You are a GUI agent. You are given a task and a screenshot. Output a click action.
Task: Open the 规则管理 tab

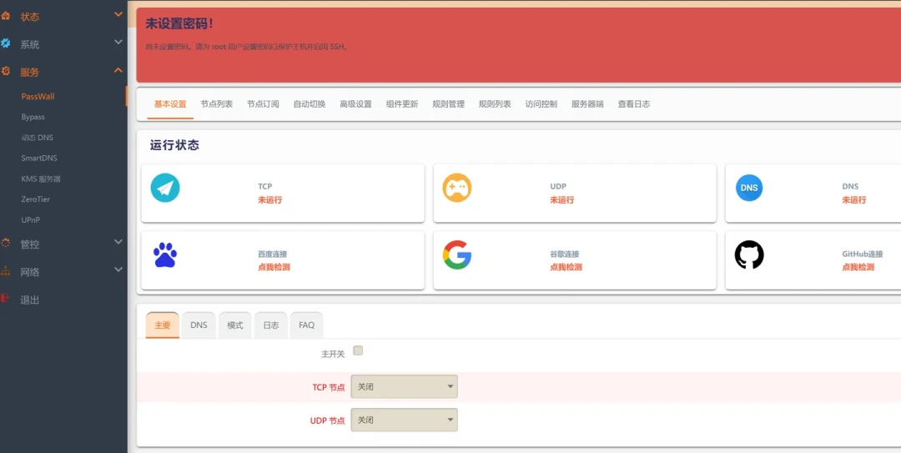[448, 104]
